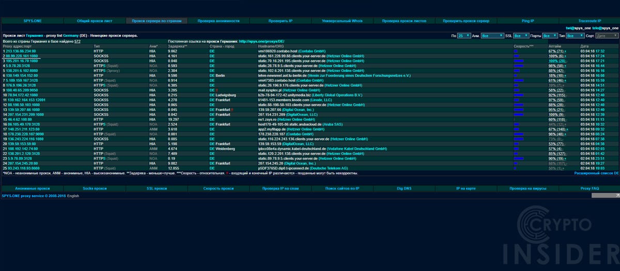Open the Проверка прокси листов tab

coord(404,21)
